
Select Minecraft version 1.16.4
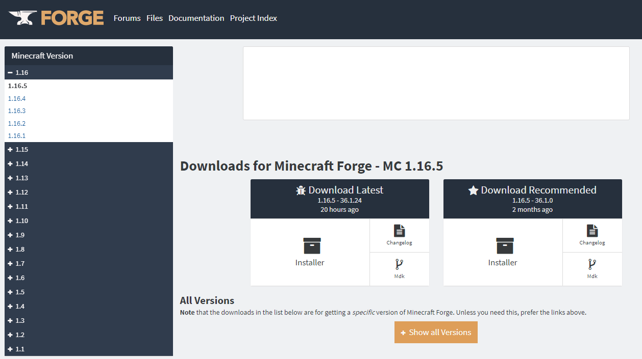(x=17, y=99)
